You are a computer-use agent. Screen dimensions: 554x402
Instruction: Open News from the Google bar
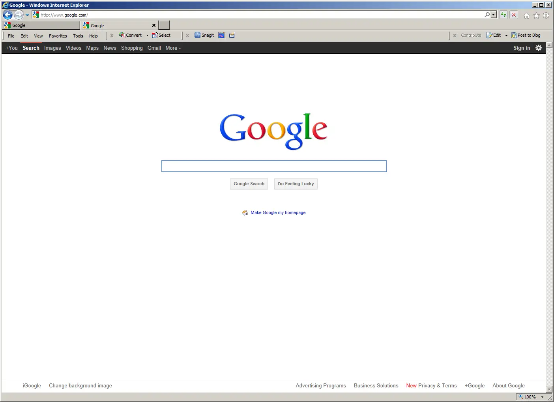pyautogui.click(x=110, y=48)
